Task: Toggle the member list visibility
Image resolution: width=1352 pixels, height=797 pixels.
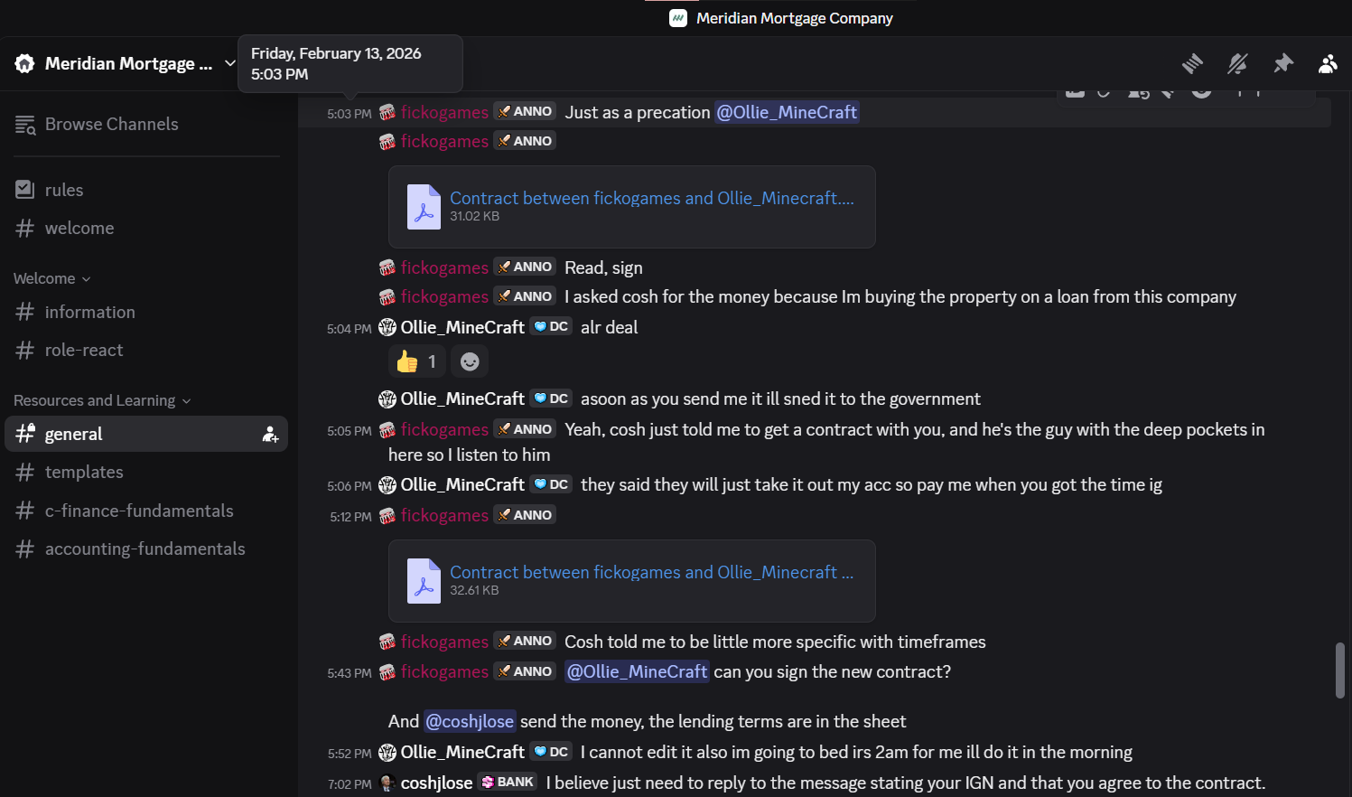Action: 1328,64
